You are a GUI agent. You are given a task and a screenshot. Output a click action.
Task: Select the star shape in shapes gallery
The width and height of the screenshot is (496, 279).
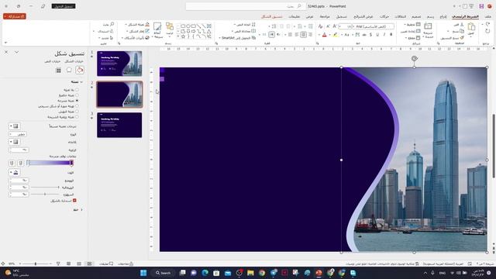[183, 36]
